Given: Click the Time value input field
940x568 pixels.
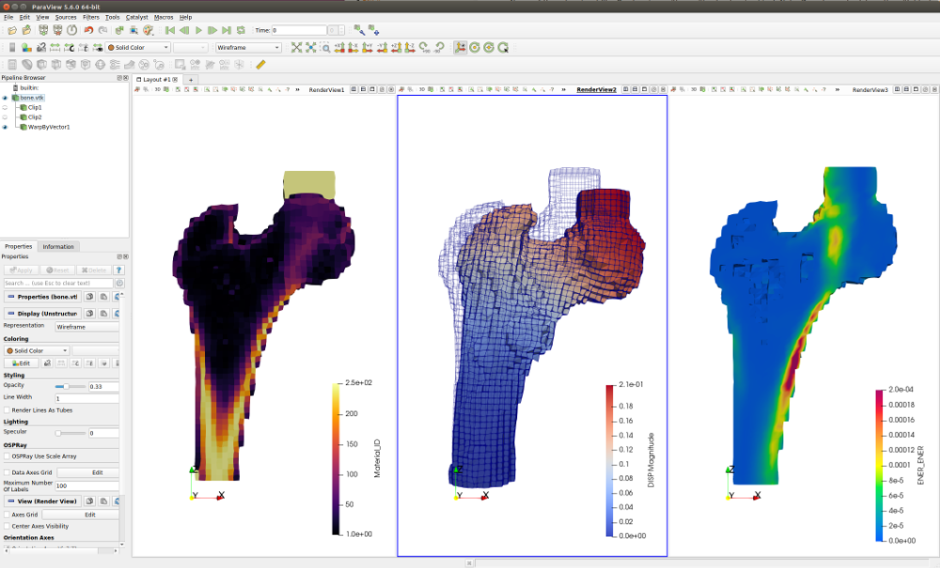Looking at the screenshot, I should coord(299,31).
